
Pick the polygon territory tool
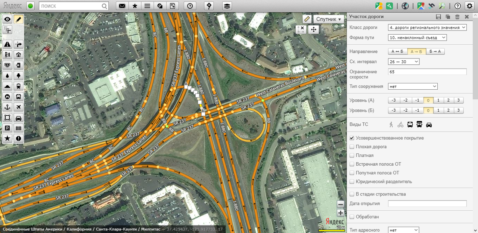tap(7, 118)
